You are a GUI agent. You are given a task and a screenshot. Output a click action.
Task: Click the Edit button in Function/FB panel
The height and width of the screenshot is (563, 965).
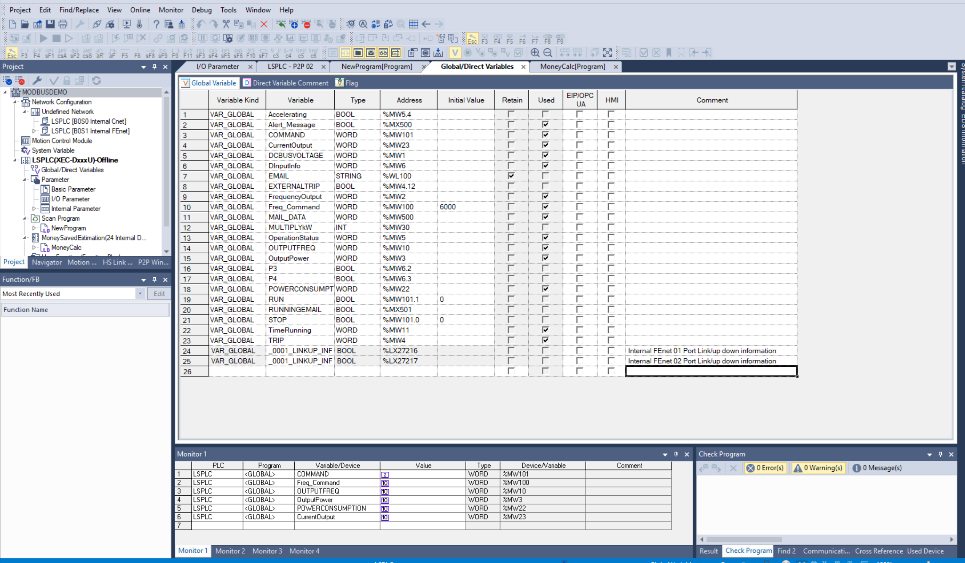[x=159, y=294]
